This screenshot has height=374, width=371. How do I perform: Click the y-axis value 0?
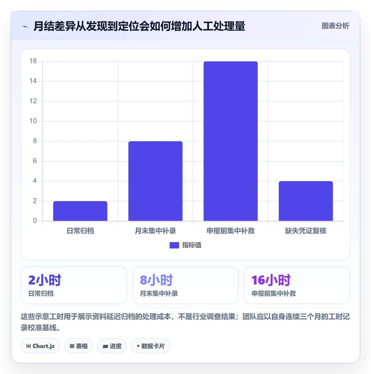(x=35, y=221)
